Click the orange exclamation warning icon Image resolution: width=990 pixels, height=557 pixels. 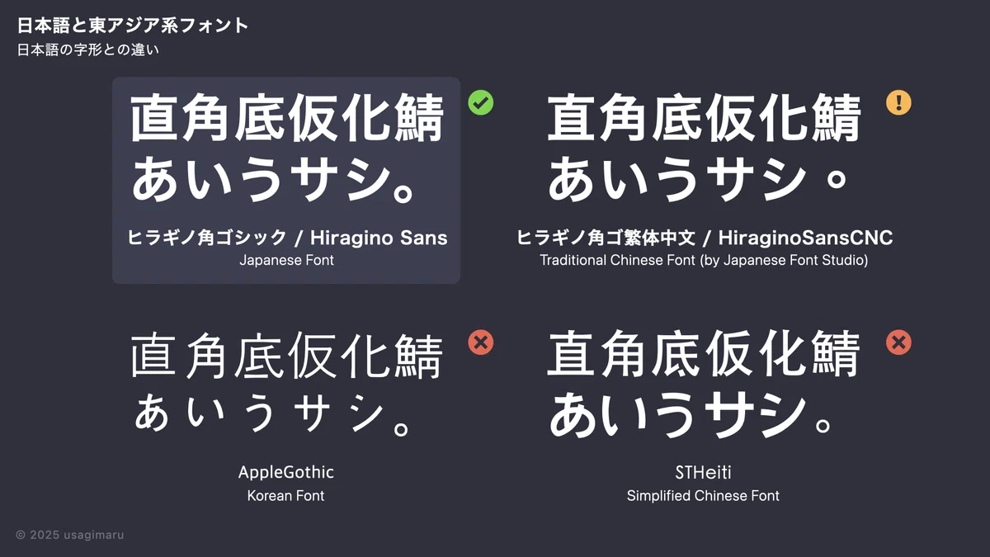(x=898, y=102)
